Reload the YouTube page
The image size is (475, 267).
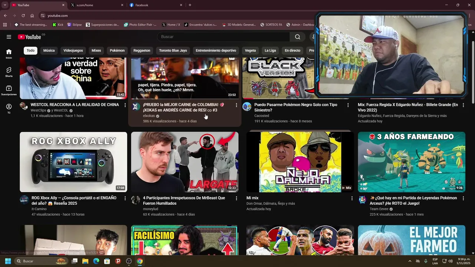point(23,16)
